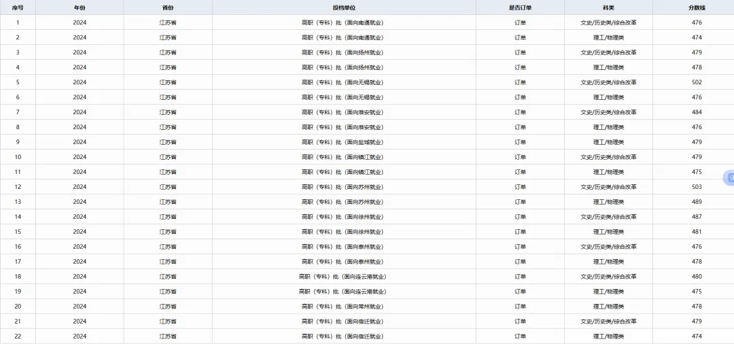Click the score cell showing 484

click(x=697, y=112)
